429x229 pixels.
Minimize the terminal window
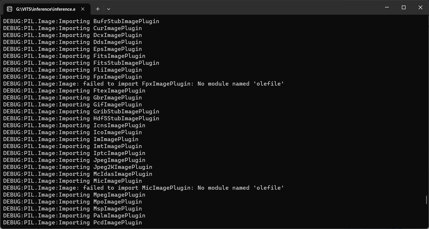pos(387,7)
